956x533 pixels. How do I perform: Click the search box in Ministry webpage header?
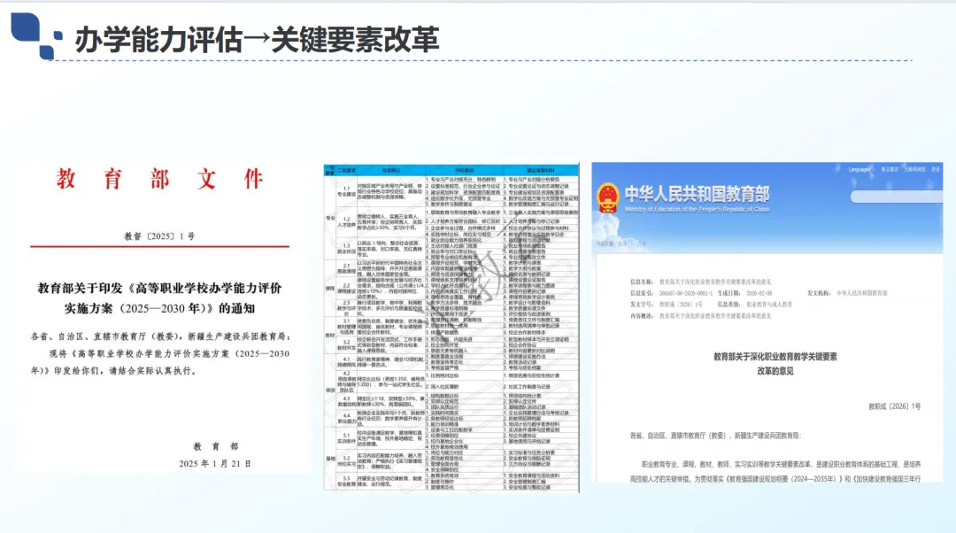896,197
